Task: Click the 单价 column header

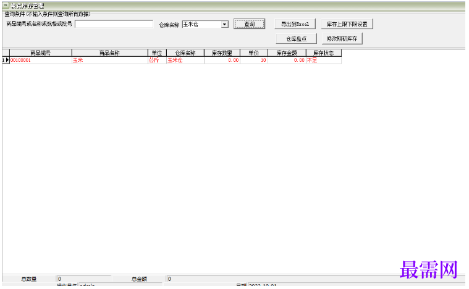Action: click(253, 53)
